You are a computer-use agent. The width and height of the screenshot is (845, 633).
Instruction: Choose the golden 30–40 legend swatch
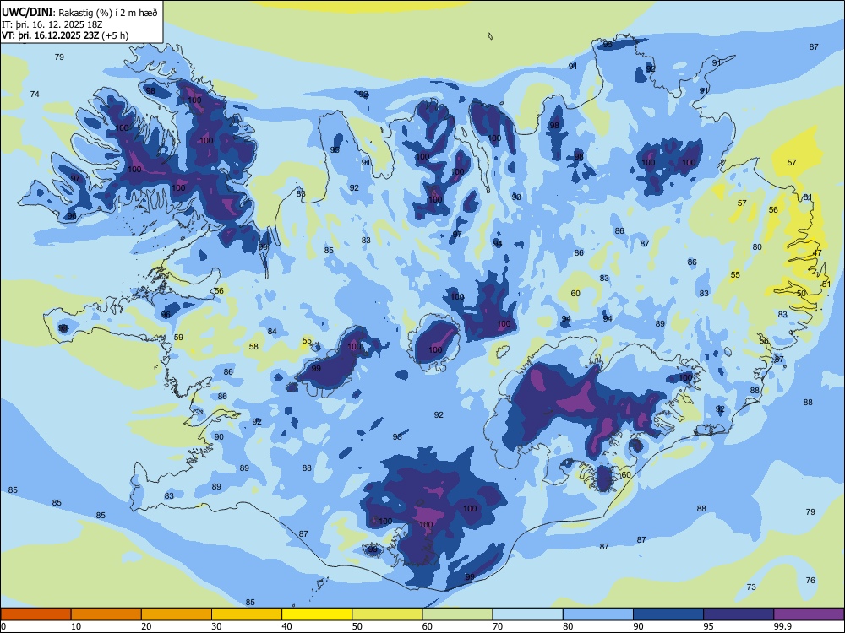tap(247, 614)
